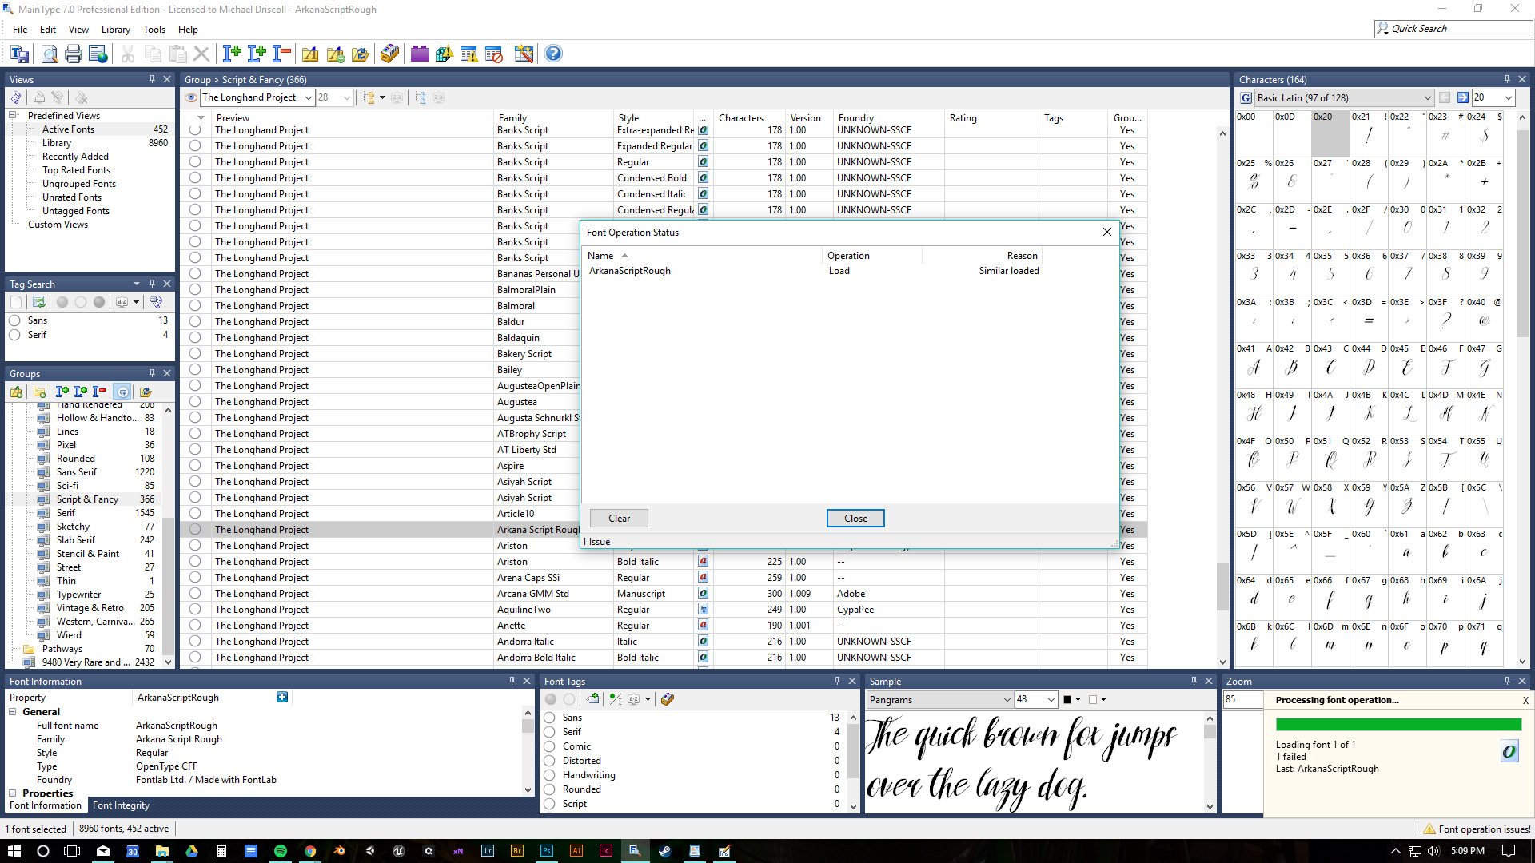Open the Tag manager box icon in toolbar
Viewport: 1535px width, 863px height.
click(389, 54)
